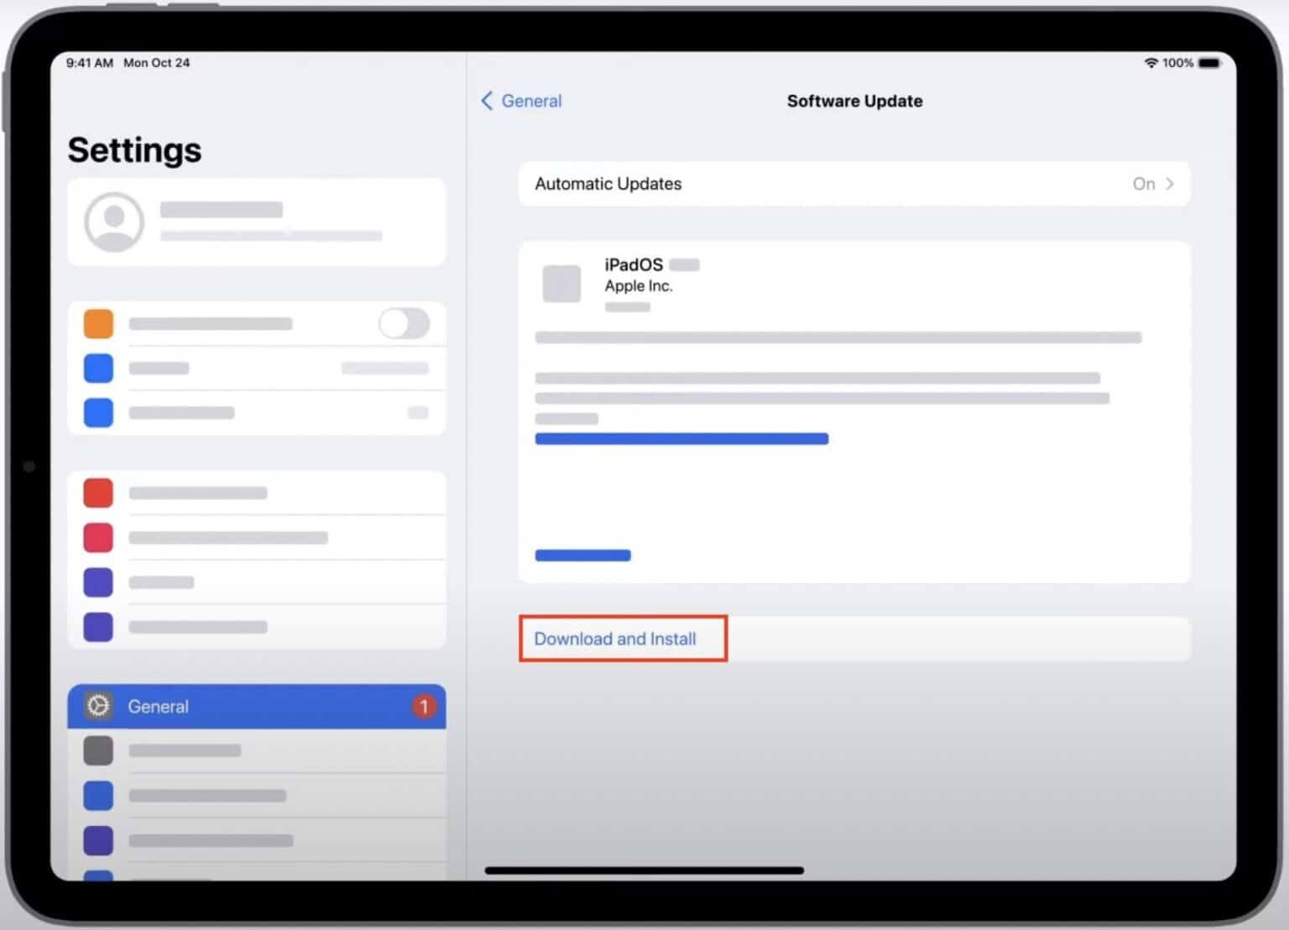
Task: Click the blue update progress bar
Action: [x=681, y=438]
